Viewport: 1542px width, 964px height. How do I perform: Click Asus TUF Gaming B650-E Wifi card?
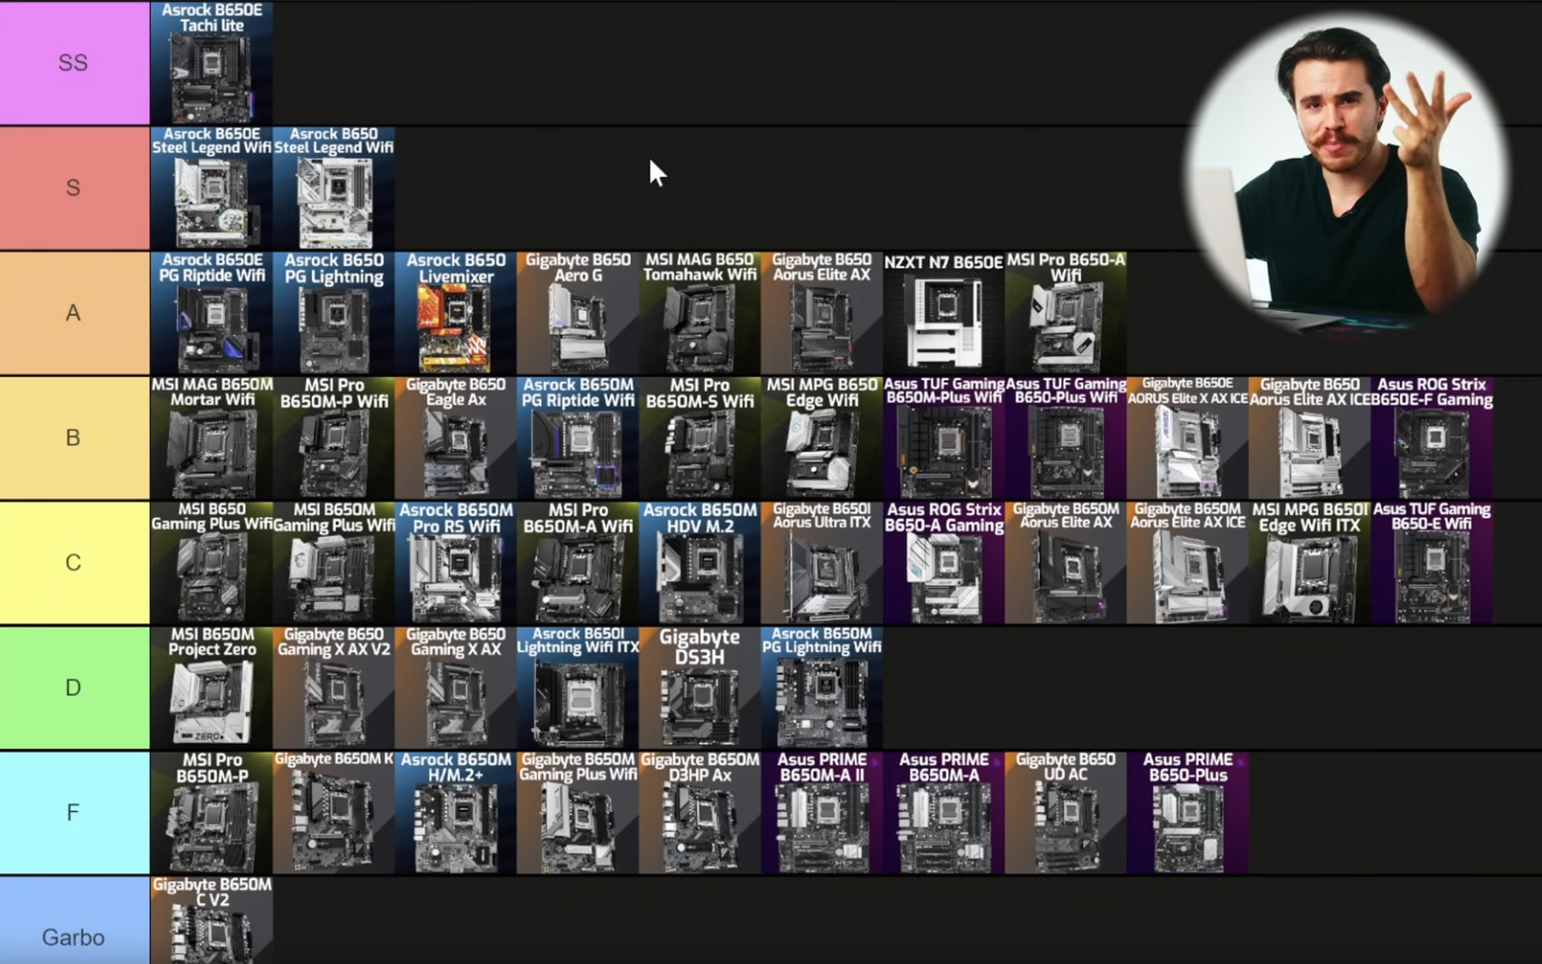(x=1432, y=562)
